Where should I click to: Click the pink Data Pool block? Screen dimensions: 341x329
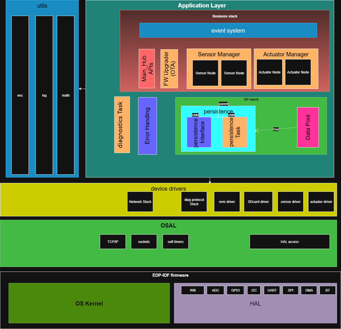[308, 127]
